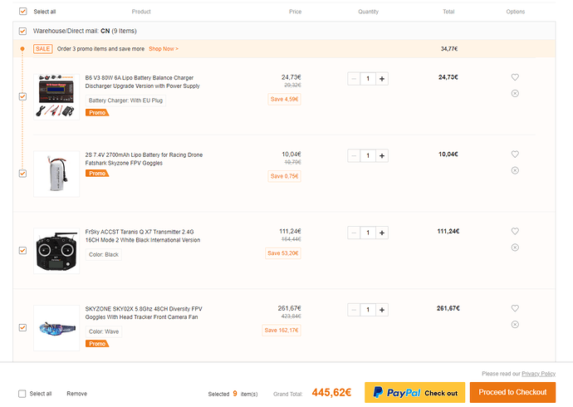Increase B6 V3 charger quantity with plus

[x=382, y=79]
